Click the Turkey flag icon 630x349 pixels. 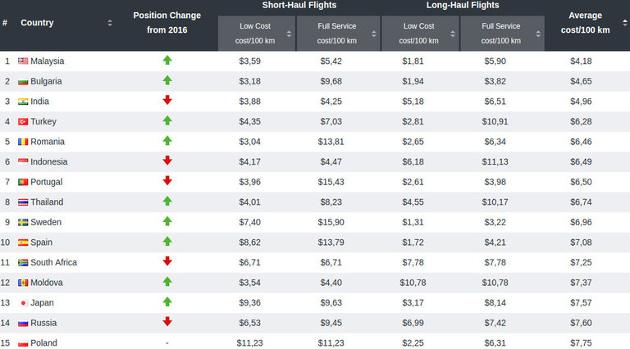23,121
